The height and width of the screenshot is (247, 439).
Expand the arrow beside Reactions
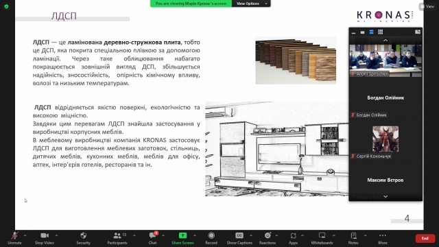click(x=276, y=236)
